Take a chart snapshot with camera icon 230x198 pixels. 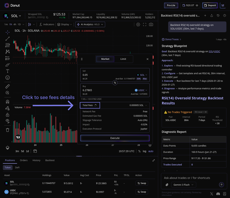(151, 24)
